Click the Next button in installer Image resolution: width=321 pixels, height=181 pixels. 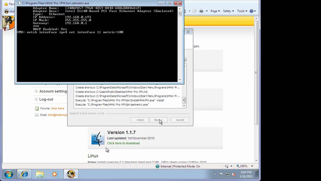(x=158, y=120)
